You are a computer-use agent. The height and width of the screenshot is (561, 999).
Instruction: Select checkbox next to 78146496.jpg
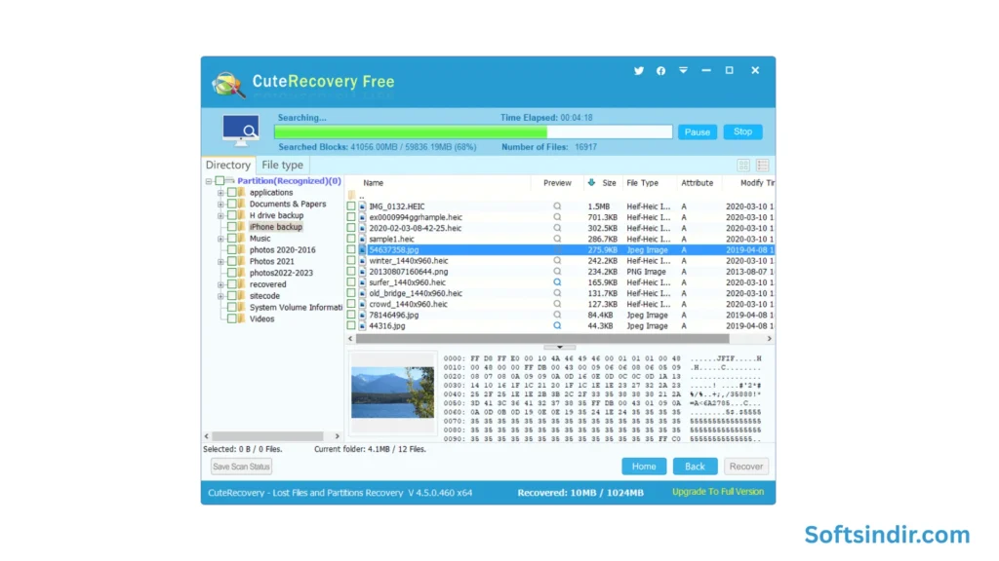352,316
